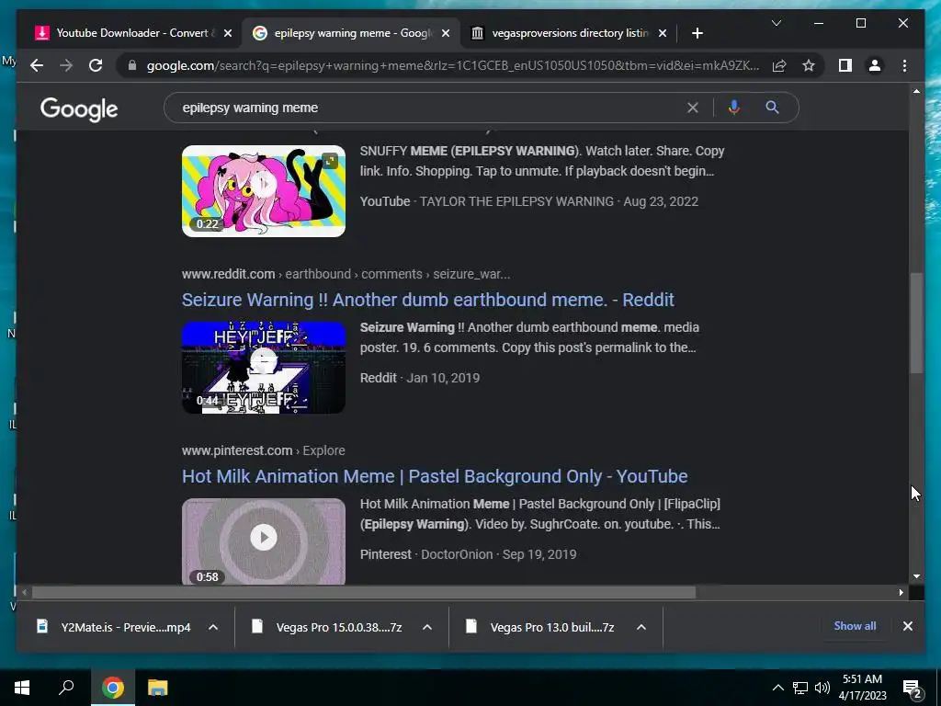Click the page vertical scrollbar thumb
The width and height of the screenshot is (941, 706).
click(x=916, y=323)
